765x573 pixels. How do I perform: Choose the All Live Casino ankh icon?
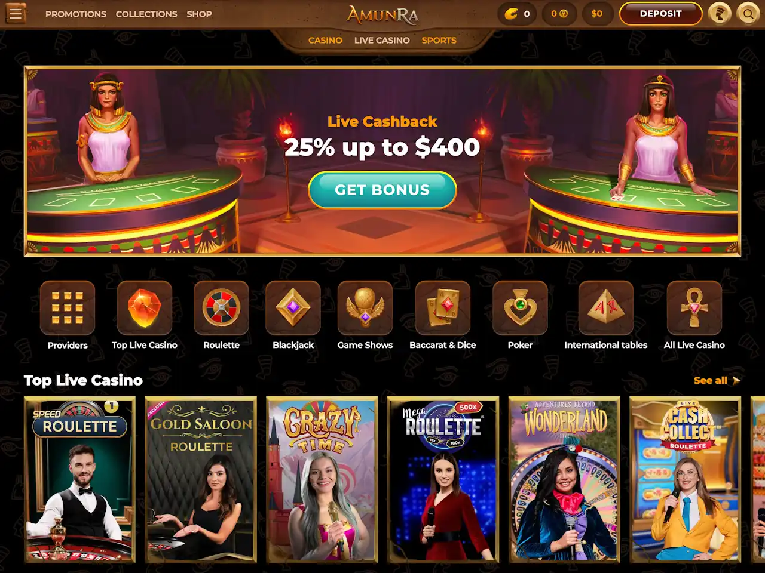(x=694, y=308)
